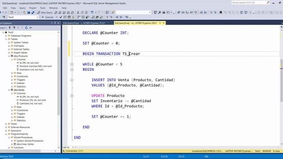Click the Copy icon in the toolbar
283x159 pixels.
pyautogui.click(x=82, y=12)
